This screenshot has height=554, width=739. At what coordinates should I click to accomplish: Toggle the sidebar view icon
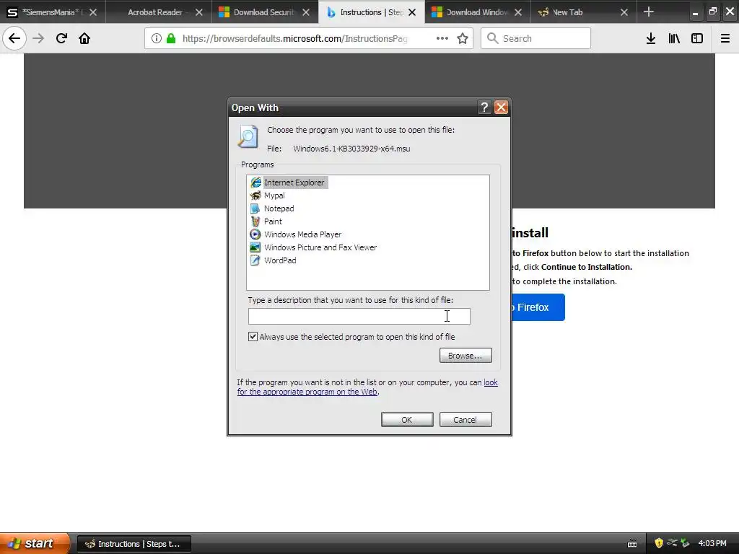(697, 38)
